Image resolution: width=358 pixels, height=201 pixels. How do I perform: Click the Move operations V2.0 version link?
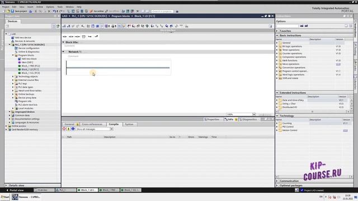point(338,64)
